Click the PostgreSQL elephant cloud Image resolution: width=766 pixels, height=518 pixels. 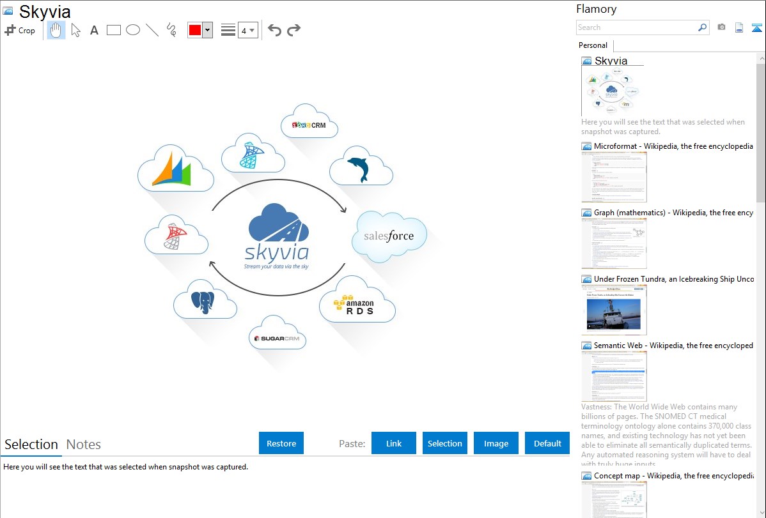[205, 300]
